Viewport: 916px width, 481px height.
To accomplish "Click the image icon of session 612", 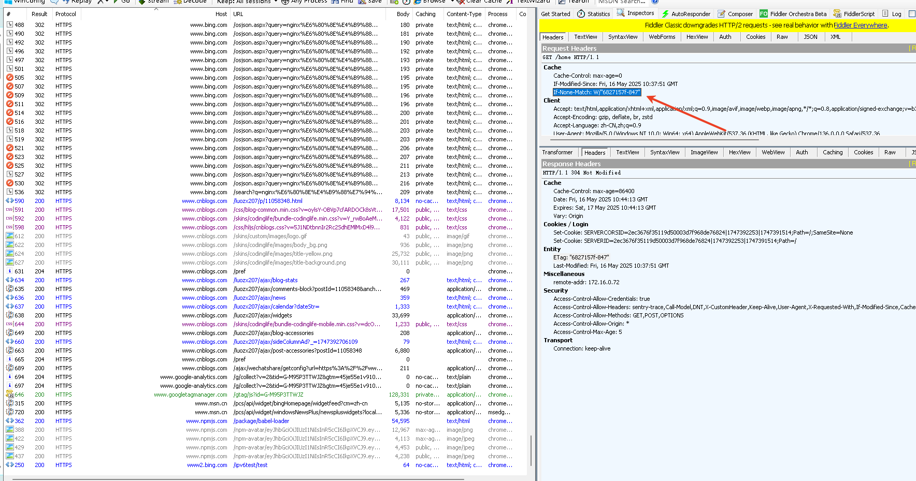I will (x=9, y=236).
